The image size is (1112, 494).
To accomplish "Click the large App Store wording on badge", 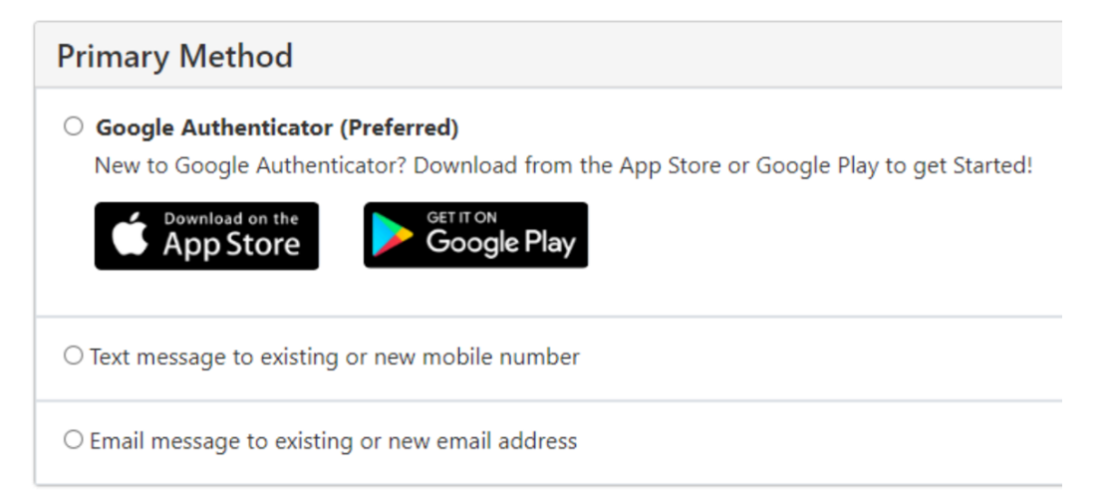I will pyautogui.click(x=231, y=245).
